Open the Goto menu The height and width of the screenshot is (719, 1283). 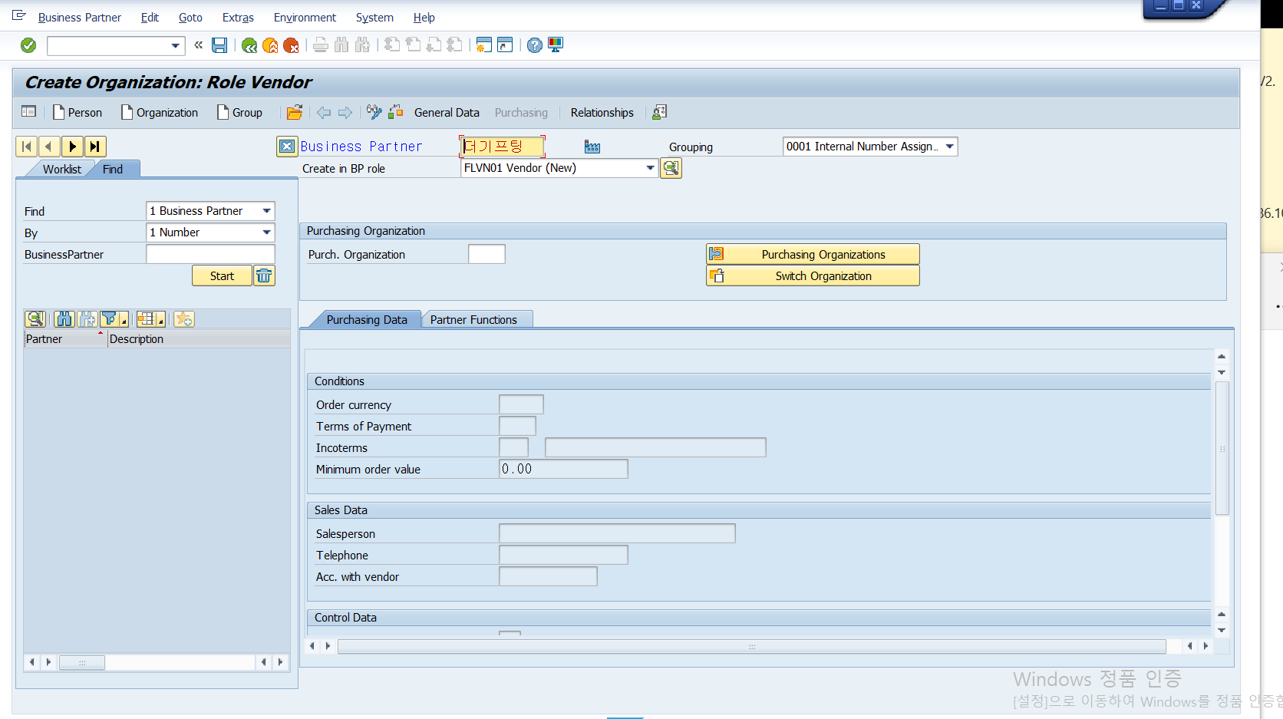coord(190,17)
